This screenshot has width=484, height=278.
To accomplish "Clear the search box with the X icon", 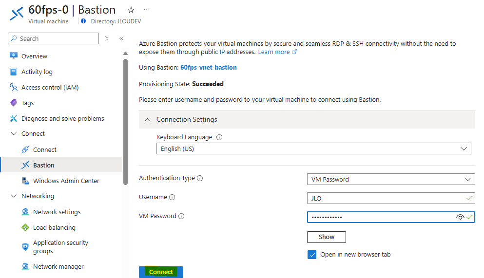I will coord(107,38).
